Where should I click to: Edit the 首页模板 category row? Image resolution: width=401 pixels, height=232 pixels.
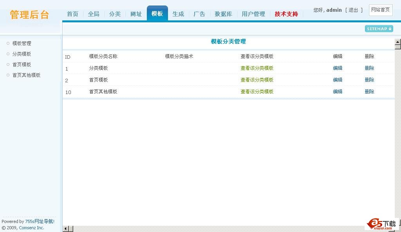coord(338,80)
